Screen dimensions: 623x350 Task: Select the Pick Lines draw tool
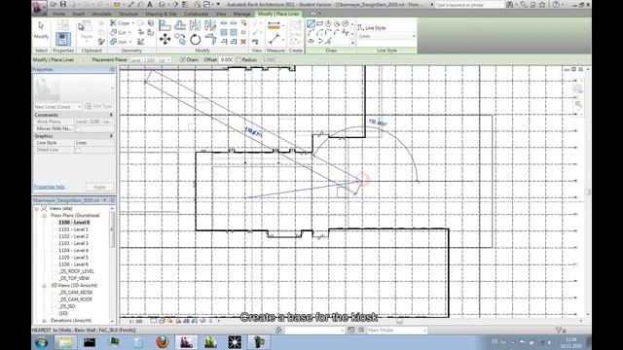point(328,41)
